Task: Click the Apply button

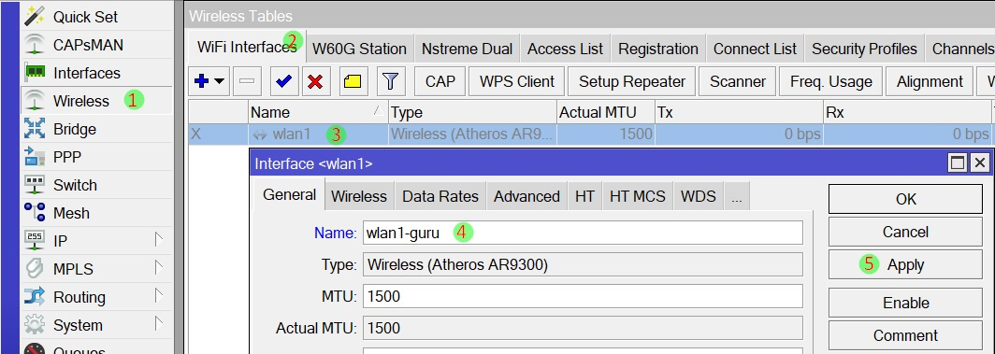Action: coord(905,264)
